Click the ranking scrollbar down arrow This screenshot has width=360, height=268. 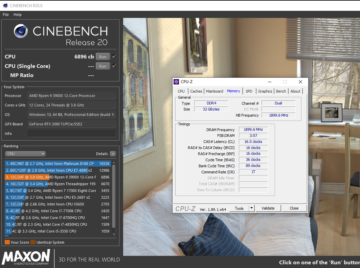click(114, 234)
